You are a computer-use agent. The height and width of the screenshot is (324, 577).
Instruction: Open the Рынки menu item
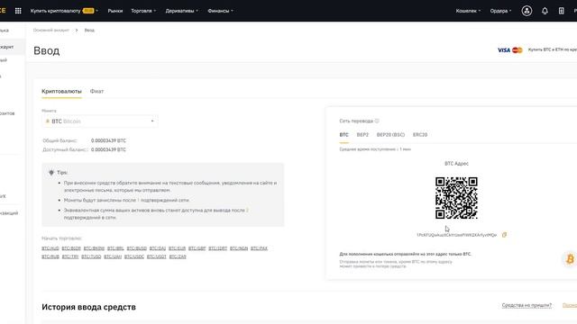115,11
